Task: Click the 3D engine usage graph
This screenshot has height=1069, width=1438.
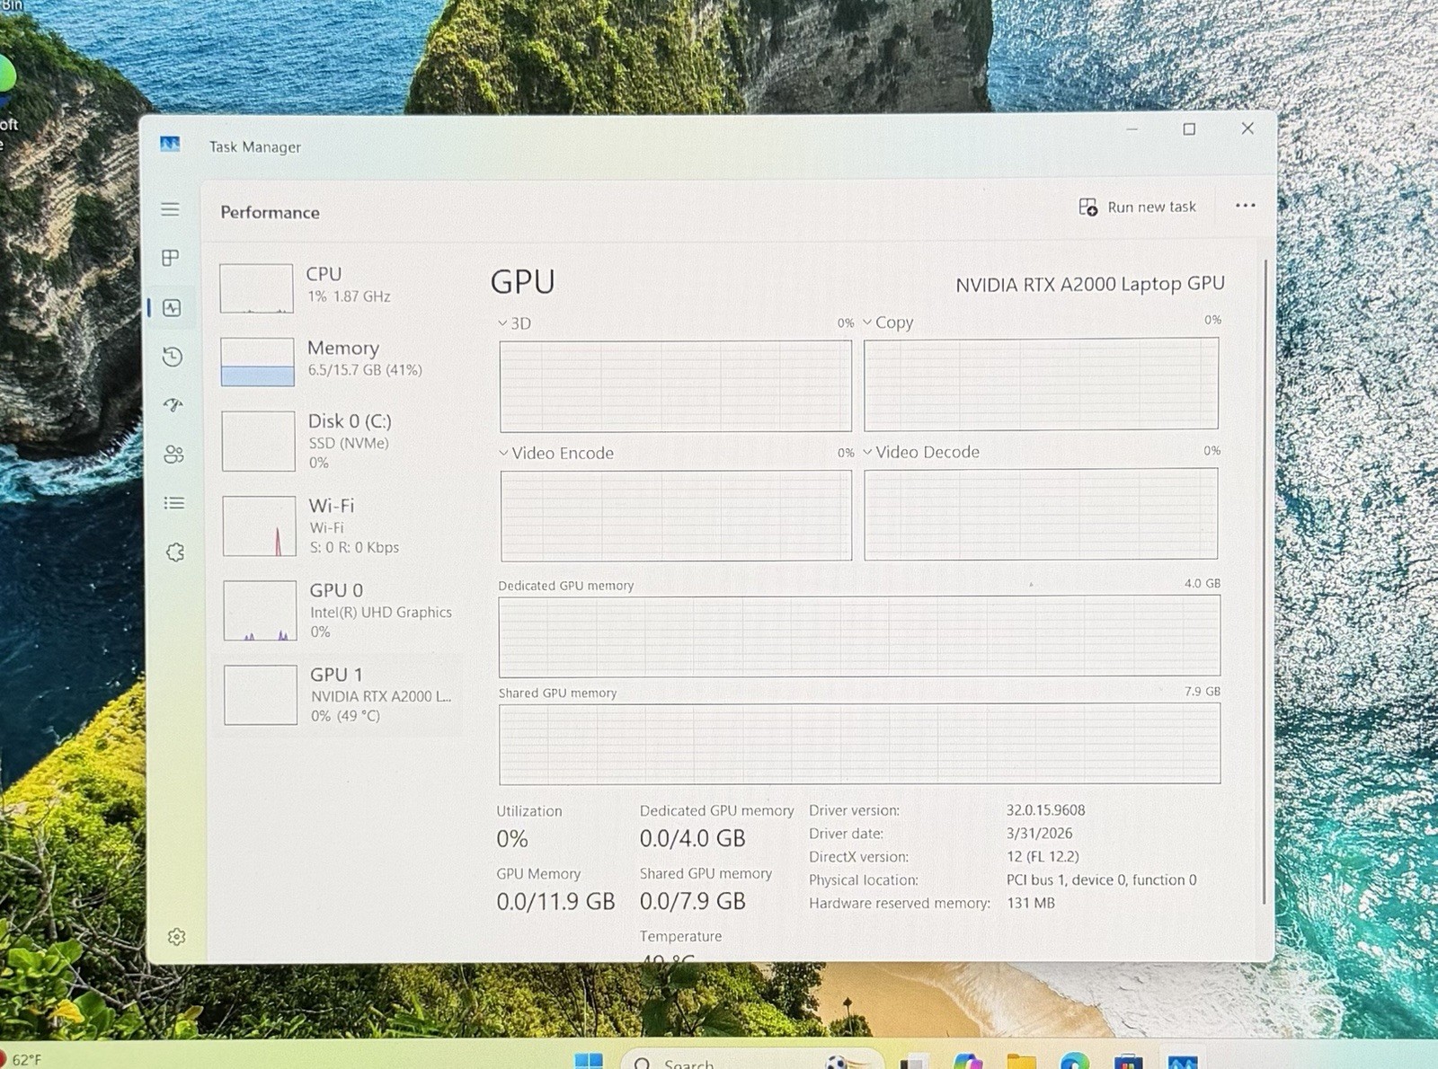Action: [675, 386]
